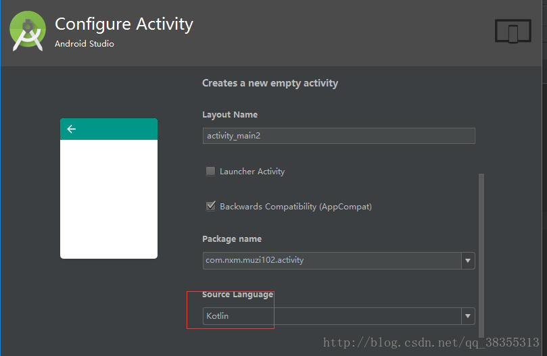Click the vertical scrollbar of the form
Image resolution: width=547 pixels, height=356 pixels.
click(481, 255)
